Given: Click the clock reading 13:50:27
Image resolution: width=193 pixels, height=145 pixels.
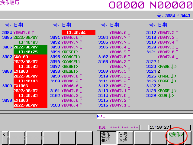Looking at the screenshot, I should pos(159,127).
